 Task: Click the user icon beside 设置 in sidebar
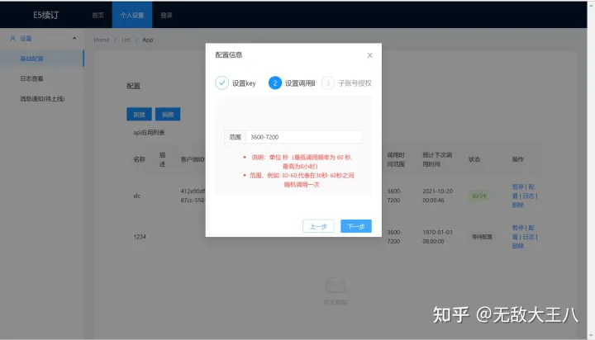click(x=12, y=39)
